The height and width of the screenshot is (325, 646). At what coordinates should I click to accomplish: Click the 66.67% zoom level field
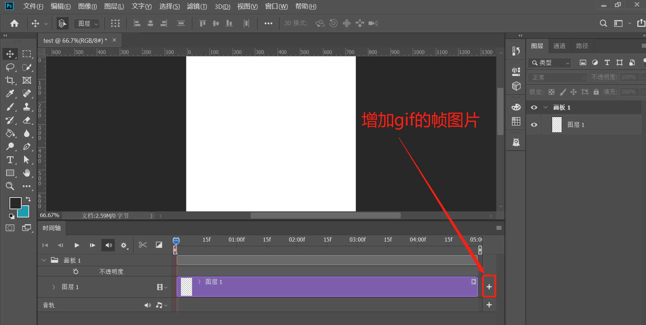50,215
